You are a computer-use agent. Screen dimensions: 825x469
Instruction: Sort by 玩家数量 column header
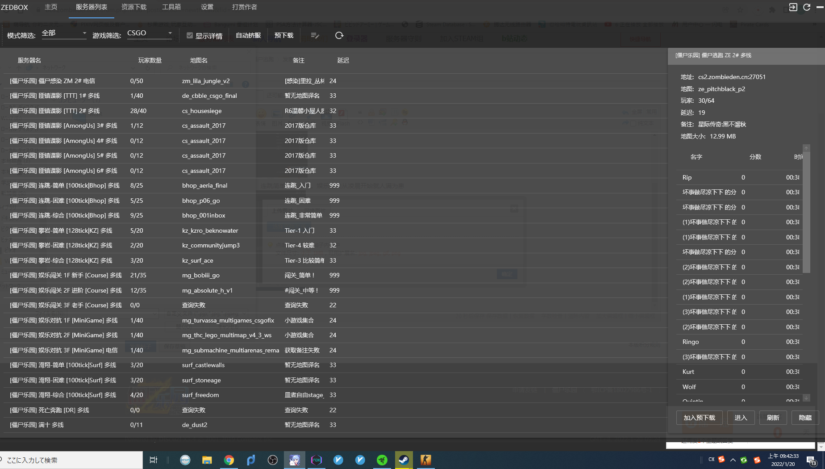(150, 60)
